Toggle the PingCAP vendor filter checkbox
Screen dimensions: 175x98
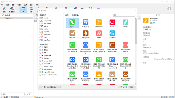point(40,58)
